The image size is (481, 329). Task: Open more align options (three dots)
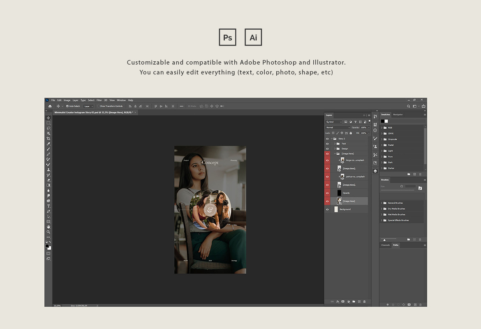(182, 106)
